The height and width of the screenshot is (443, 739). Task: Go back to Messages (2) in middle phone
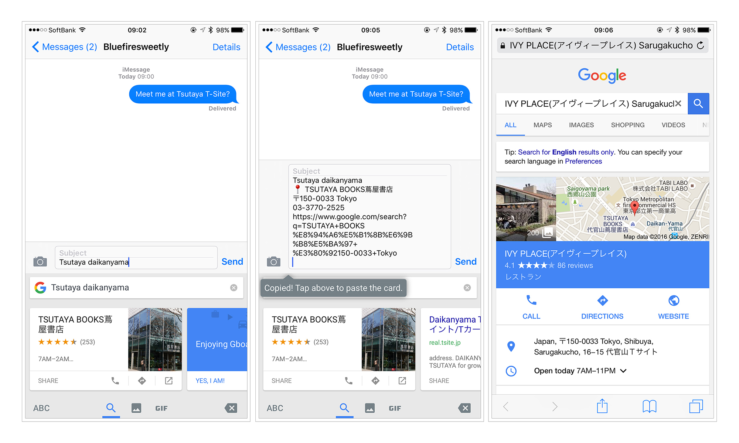pos(298,47)
